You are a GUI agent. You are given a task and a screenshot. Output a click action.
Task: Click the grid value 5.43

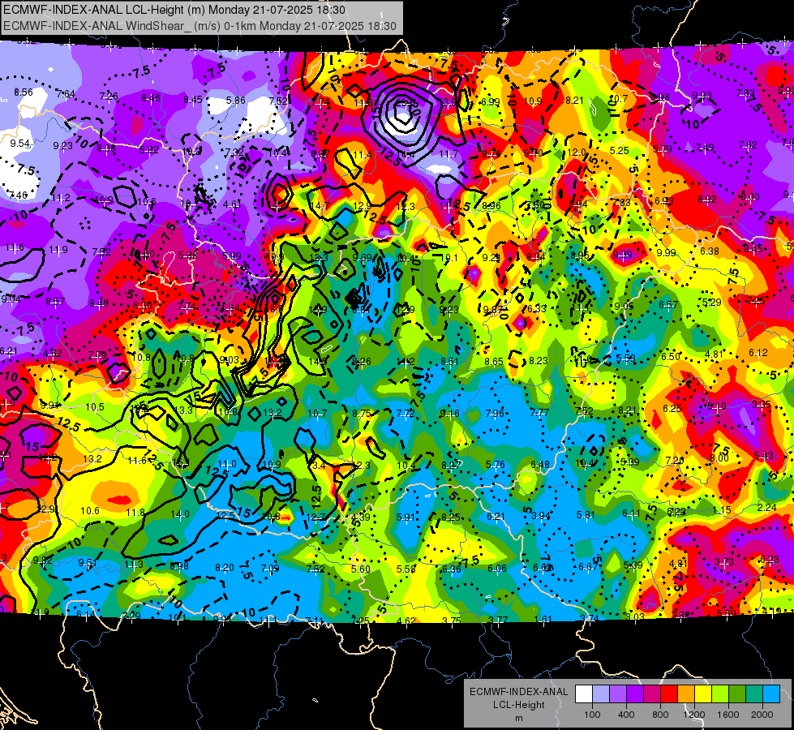pos(764,455)
